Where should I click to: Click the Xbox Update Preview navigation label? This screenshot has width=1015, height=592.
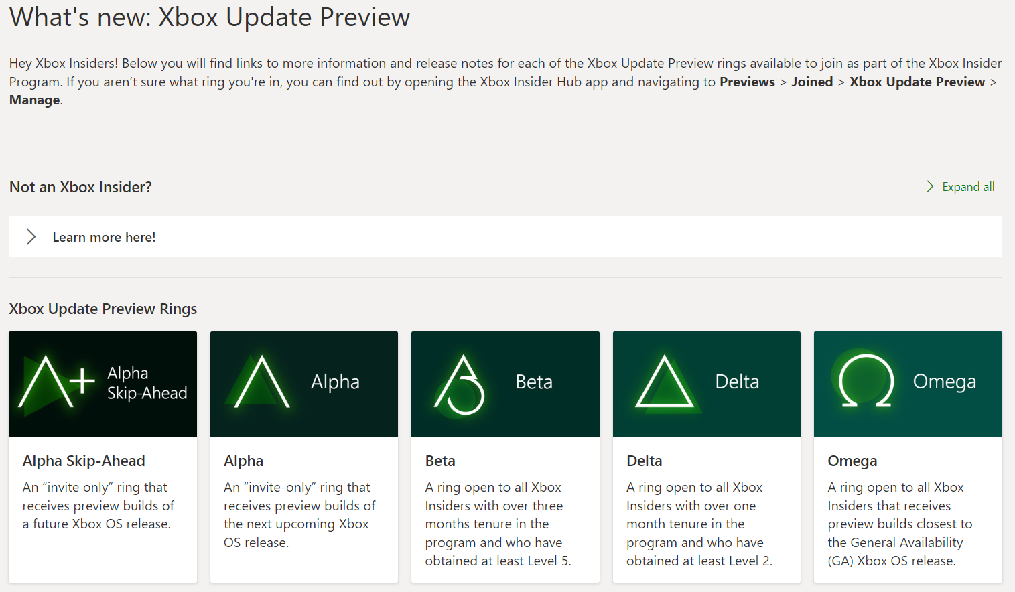tap(917, 82)
